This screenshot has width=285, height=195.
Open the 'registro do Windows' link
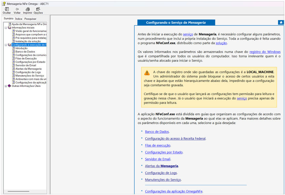265,52
